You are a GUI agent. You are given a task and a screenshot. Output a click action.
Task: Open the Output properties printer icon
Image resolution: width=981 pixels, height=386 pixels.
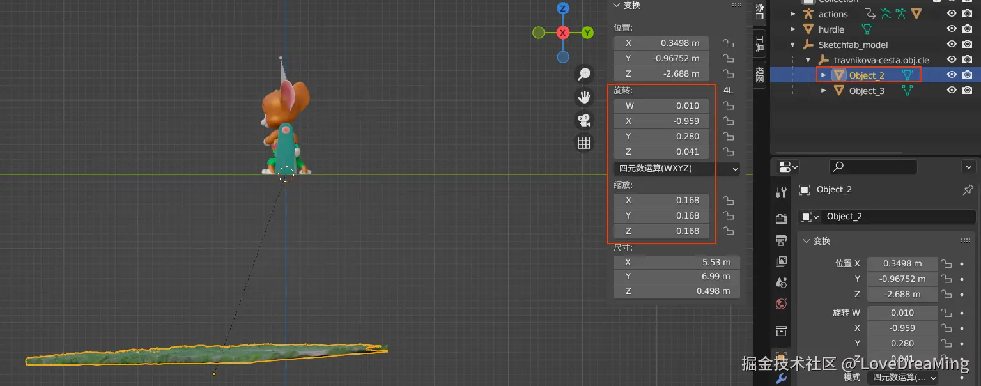coord(781,240)
